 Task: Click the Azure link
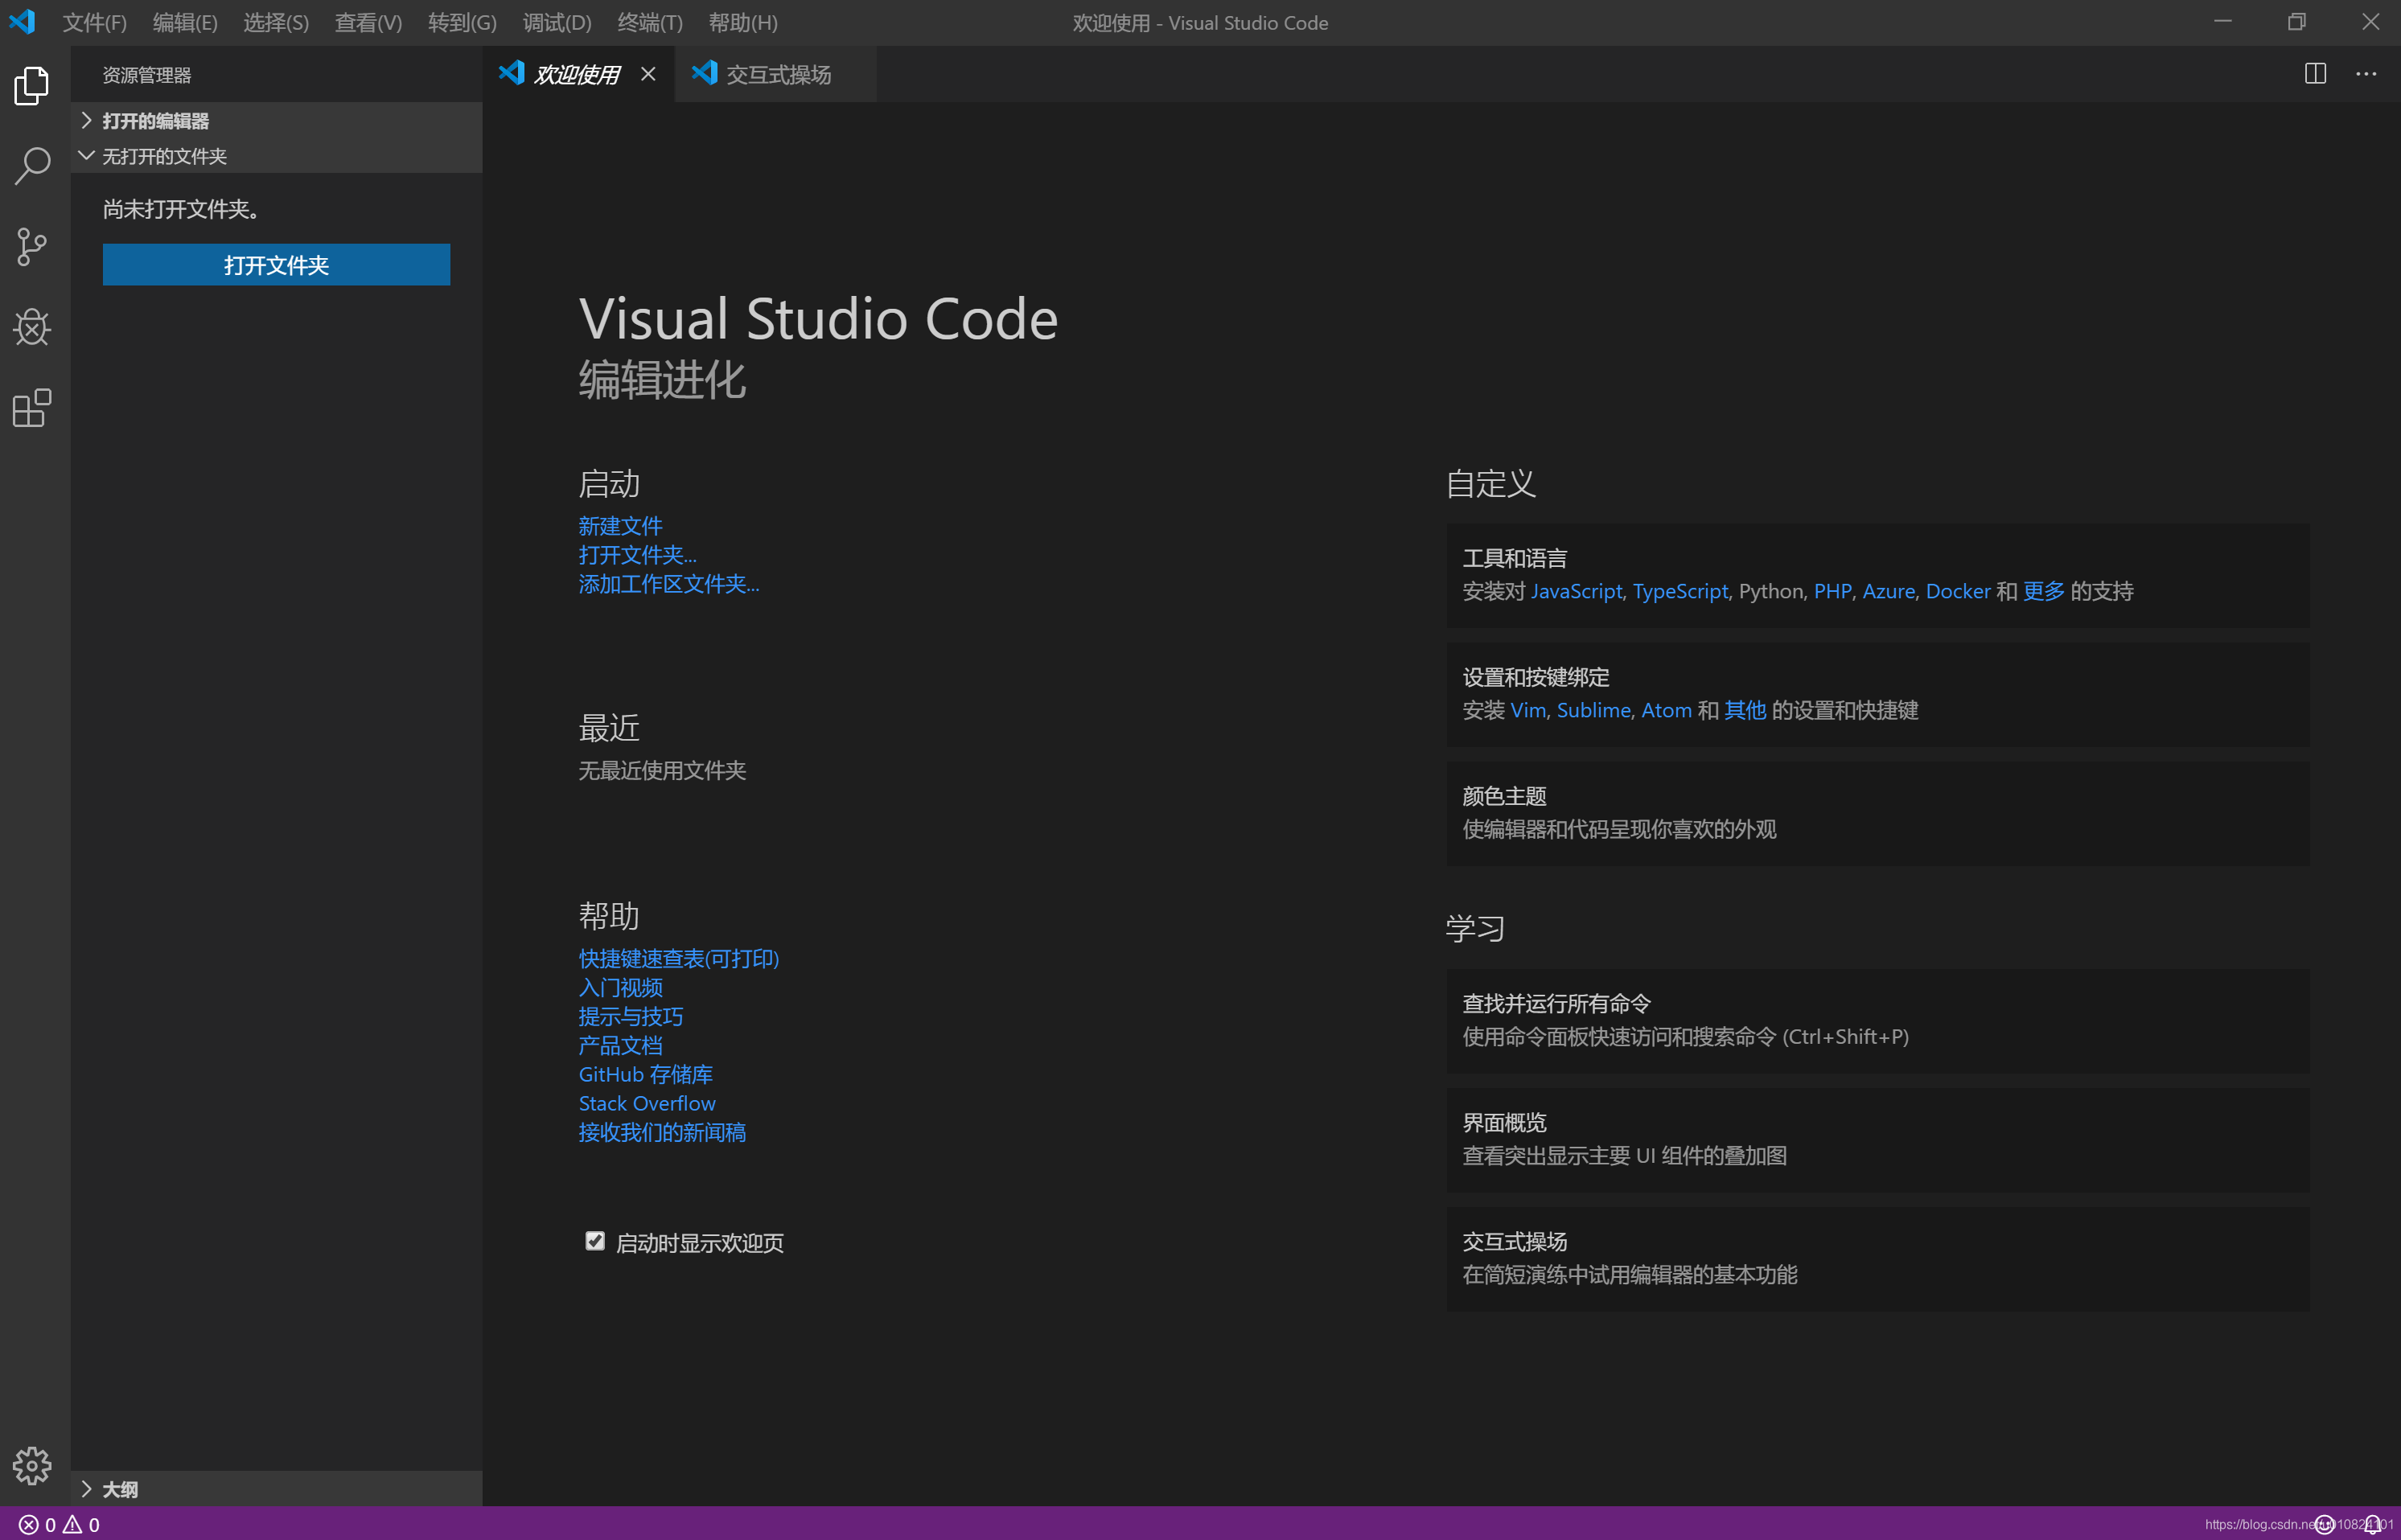click(1888, 591)
